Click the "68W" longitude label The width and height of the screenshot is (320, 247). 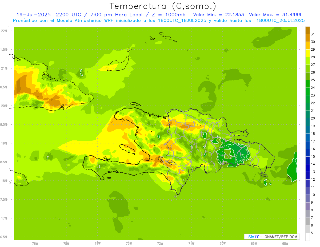285,244
